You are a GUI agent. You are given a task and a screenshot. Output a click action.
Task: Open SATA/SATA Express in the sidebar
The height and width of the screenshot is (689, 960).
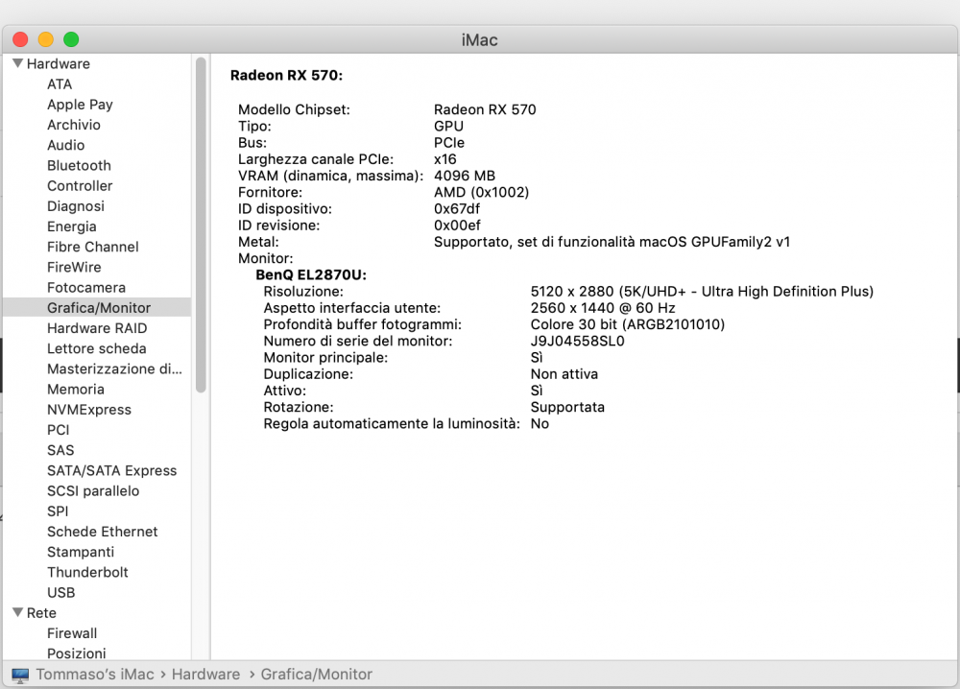[111, 470]
